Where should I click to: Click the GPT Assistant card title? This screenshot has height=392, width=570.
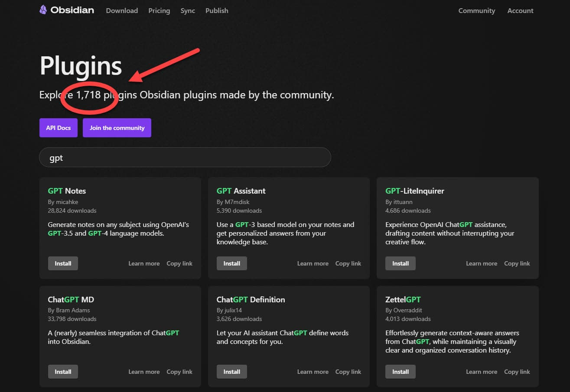[x=241, y=191]
